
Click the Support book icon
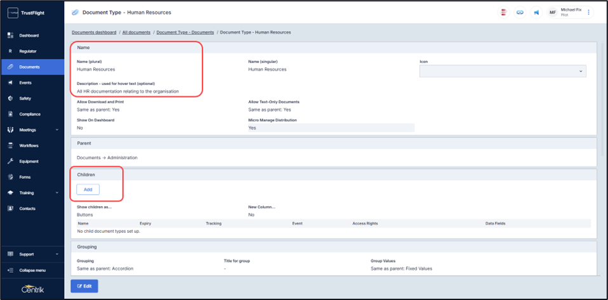click(x=10, y=254)
